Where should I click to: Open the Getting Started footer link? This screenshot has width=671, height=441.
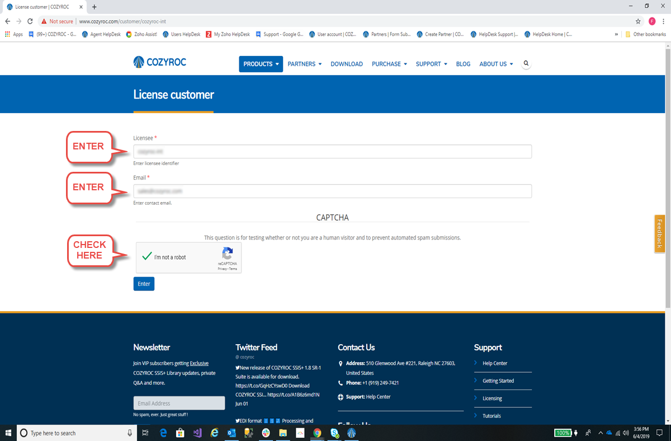click(x=498, y=381)
